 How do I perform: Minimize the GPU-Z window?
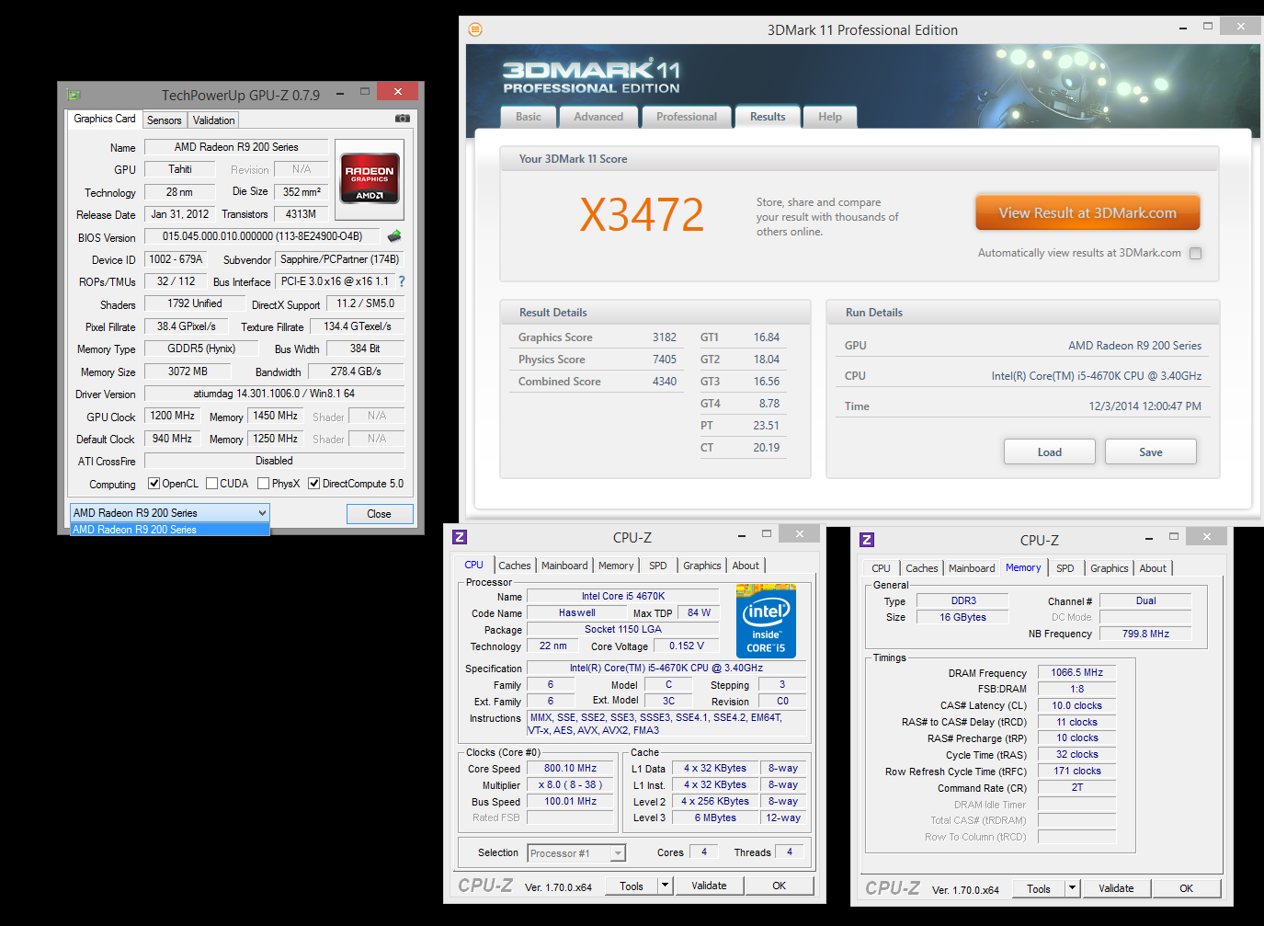pos(340,92)
